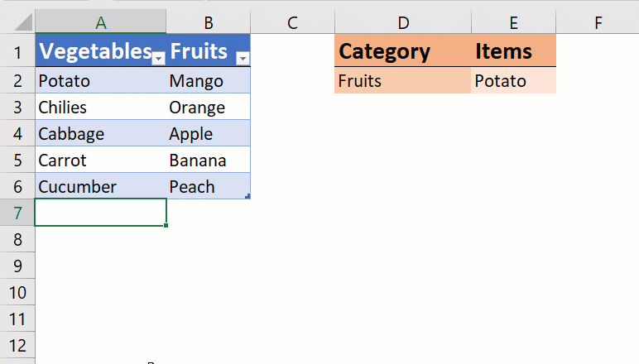Click cell D2 showing Fruits
Screen dimensions: 639x364
(x=403, y=80)
